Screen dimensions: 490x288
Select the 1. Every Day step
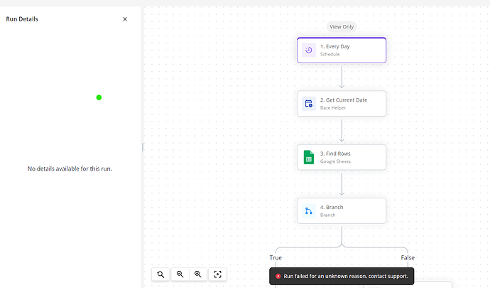[x=342, y=50]
